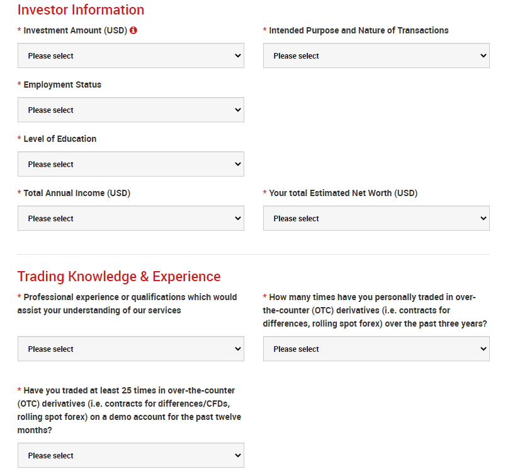Click the Investment Amount info icon
The image size is (515, 471).
pyautogui.click(x=133, y=30)
